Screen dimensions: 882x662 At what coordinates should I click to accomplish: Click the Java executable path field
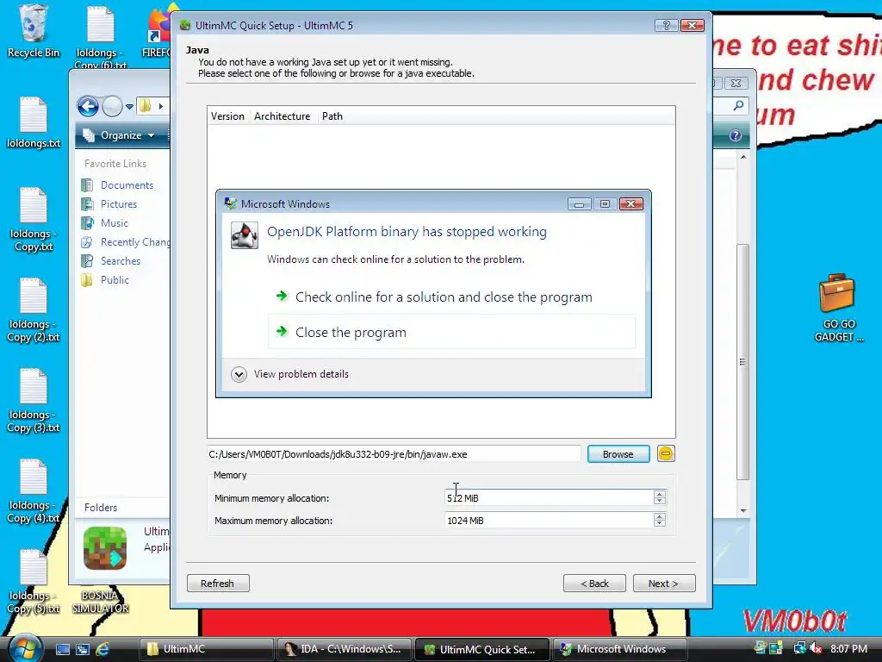click(x=394, y=453)
